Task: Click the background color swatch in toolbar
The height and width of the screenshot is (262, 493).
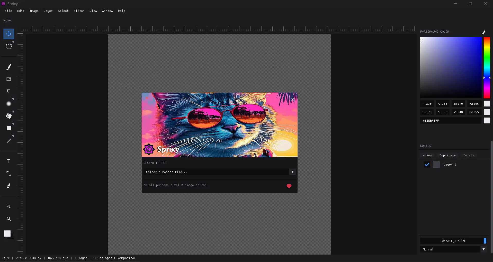Action: click(12, 237)
